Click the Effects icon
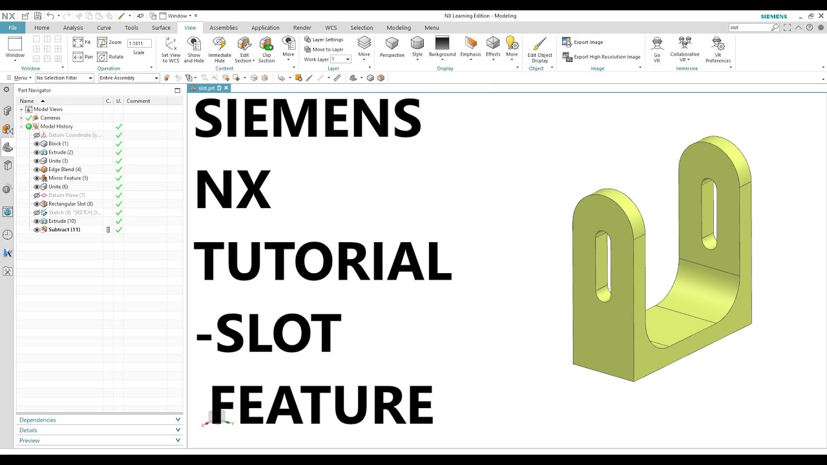827x465 pixels. coord(493,43)
